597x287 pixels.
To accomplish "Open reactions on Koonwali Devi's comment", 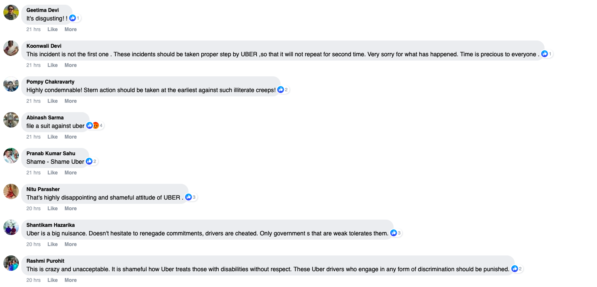I will point(547,54).
